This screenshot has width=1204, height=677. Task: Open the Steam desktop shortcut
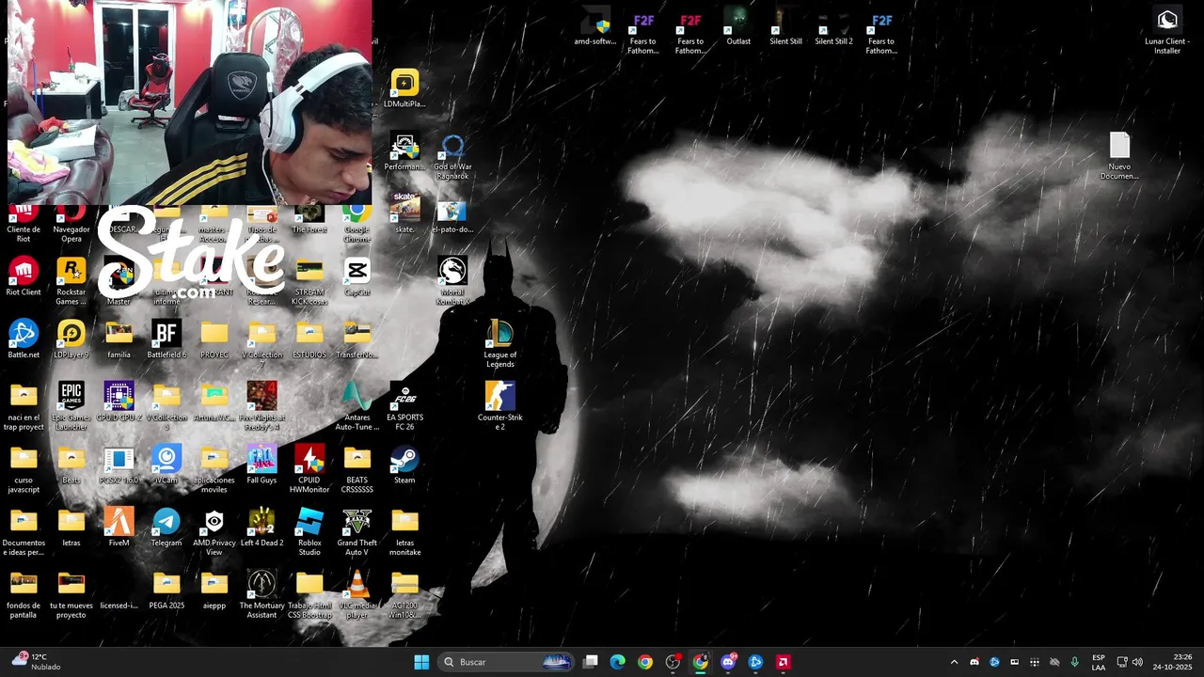tap(404, 465)
